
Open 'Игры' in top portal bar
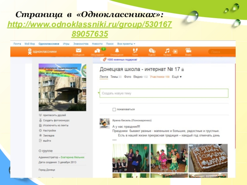pos(66,44)
